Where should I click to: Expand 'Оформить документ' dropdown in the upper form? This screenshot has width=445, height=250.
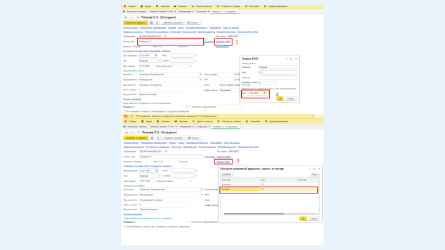click(x=173, y=22)
